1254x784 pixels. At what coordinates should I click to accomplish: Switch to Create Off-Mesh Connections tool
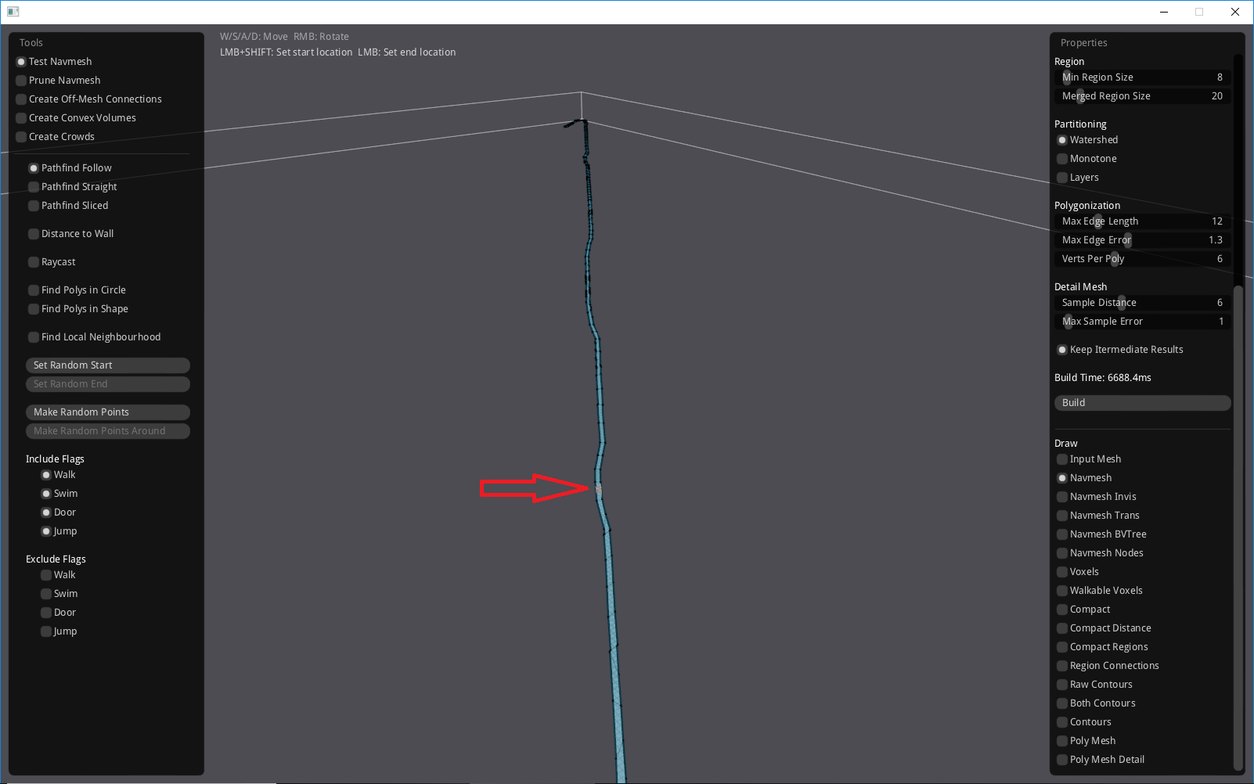point(21,99)
